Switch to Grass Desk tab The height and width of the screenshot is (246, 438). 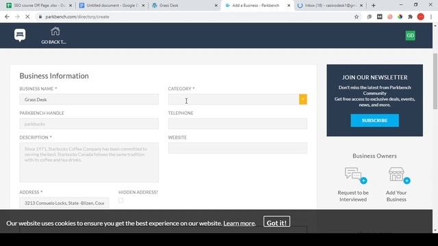(x=185, y=5)
